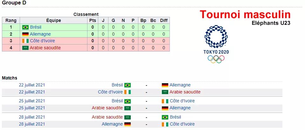Click Saudi flag beside Arabie saoudite on 28 juillet

click(x=128, y=117)
